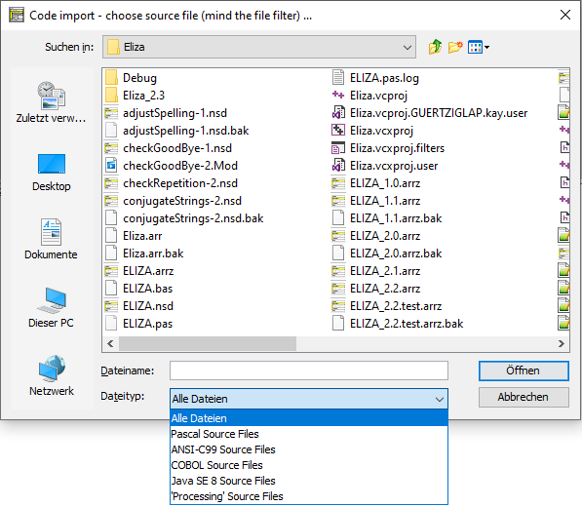The width and height of the screenshot is (582, 507).
Task: Select Dieser PC in the places bar
Action: coord(52,307)
